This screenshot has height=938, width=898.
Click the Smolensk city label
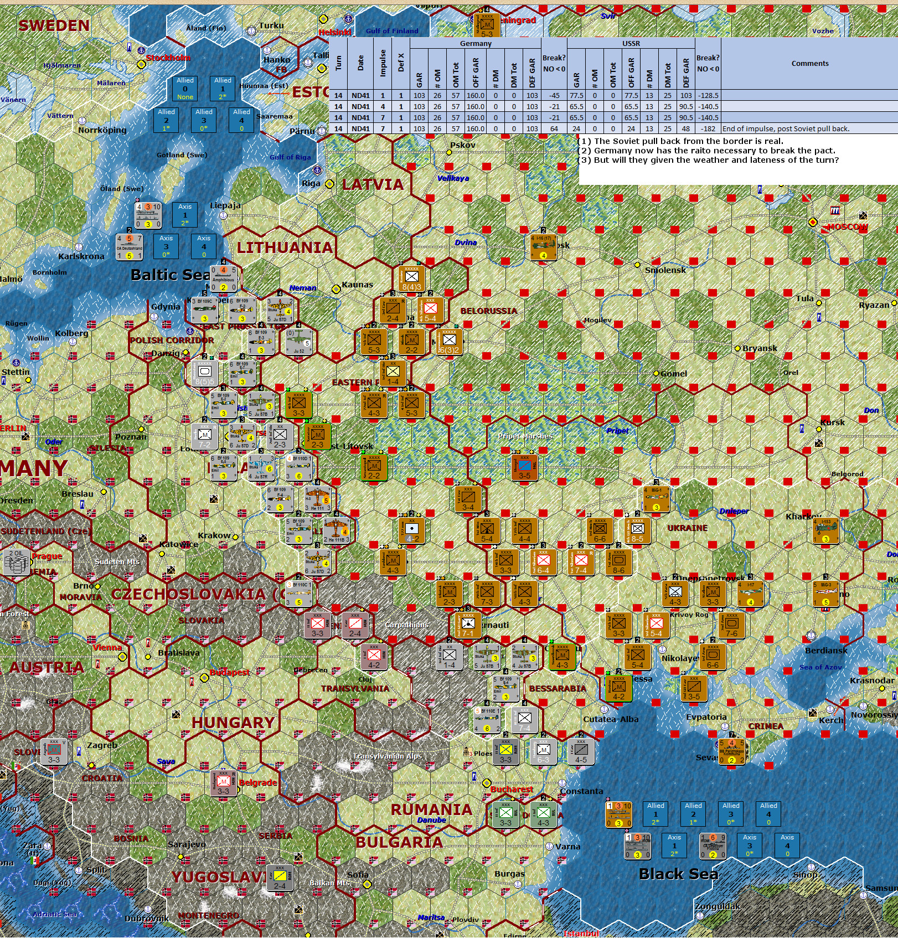pos(665,270)
